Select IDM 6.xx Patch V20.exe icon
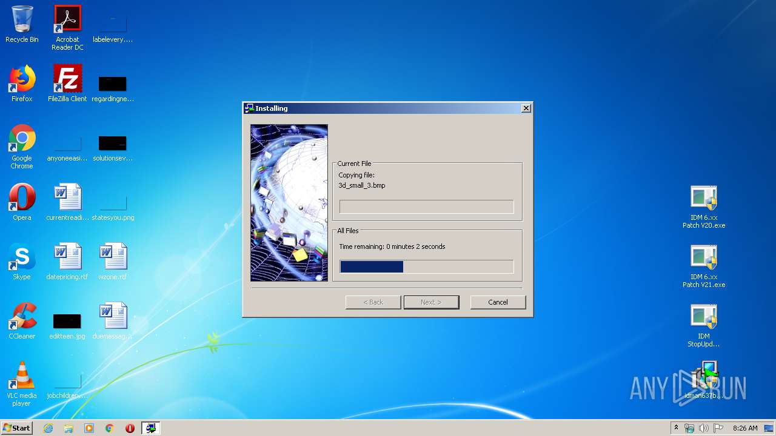776x436 pixels. [x=704, y=206]
